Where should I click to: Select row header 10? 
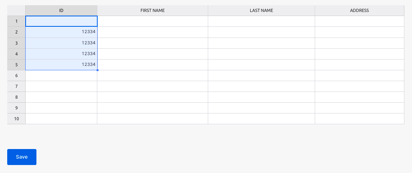click(16, 119)
